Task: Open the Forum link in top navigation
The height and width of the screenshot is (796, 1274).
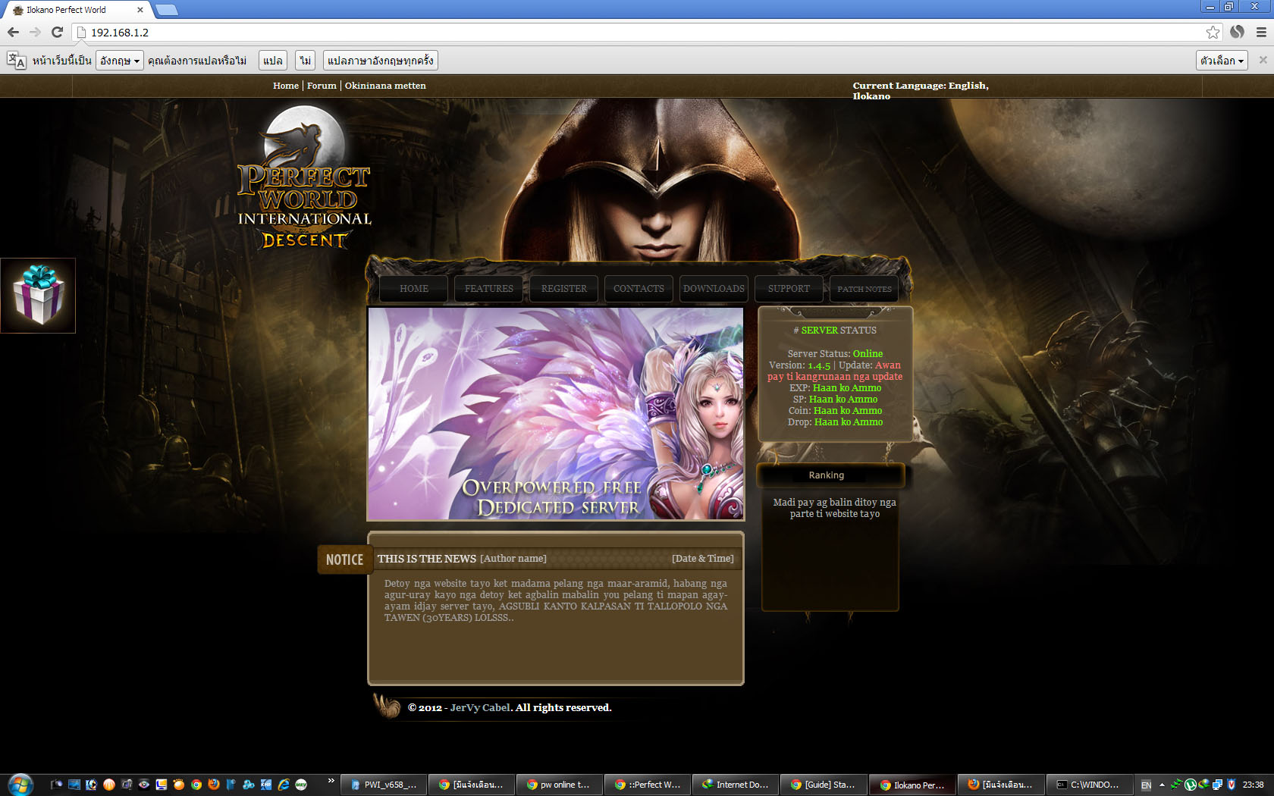Action: coord(322,86)
